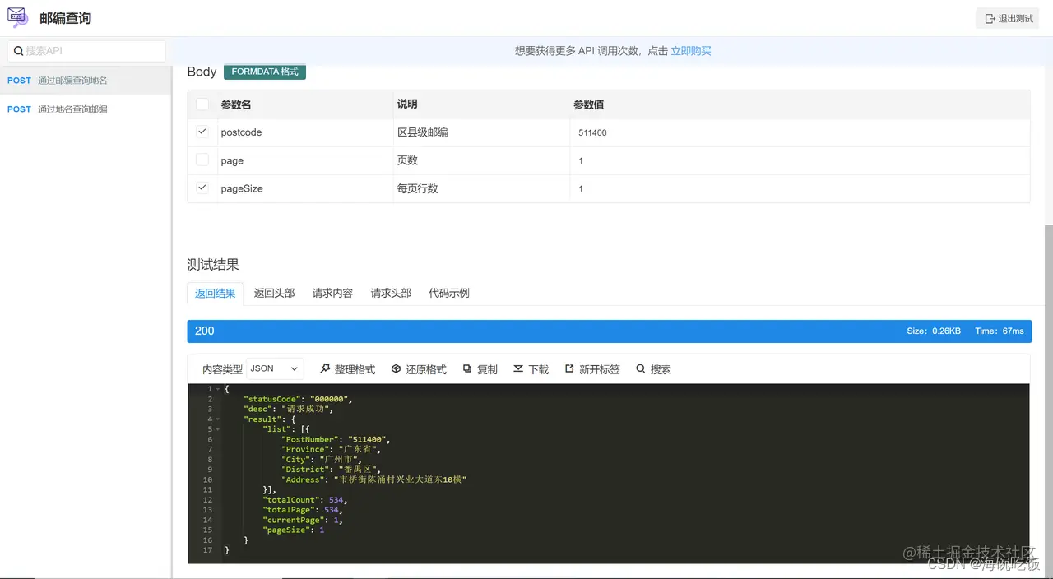Click the 邮编查询 app logo icon

[17, 17]
